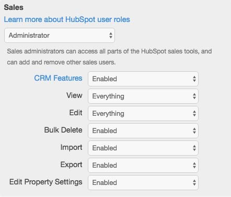The image size is (231, 197).
Task: Open the Import permission dropdown
Action: click(x=143, y=148)
